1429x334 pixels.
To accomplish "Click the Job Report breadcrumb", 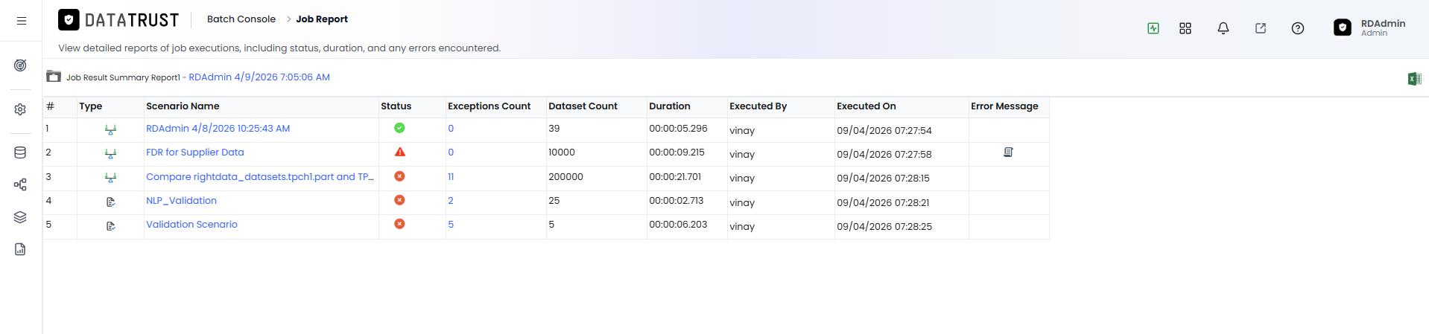I will [322, 19].
